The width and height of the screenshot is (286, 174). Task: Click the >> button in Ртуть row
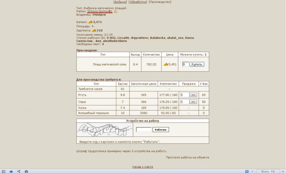coord(193,95)
